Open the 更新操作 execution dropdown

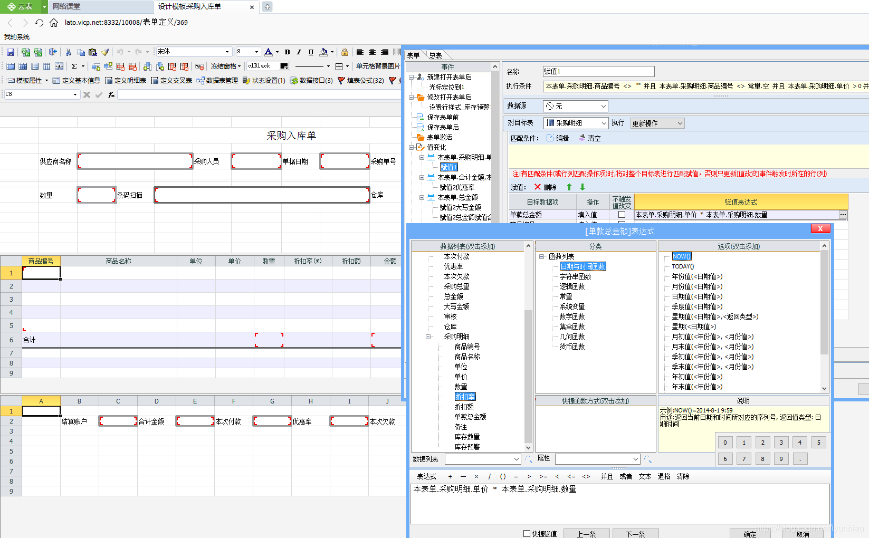pos(656,122)
